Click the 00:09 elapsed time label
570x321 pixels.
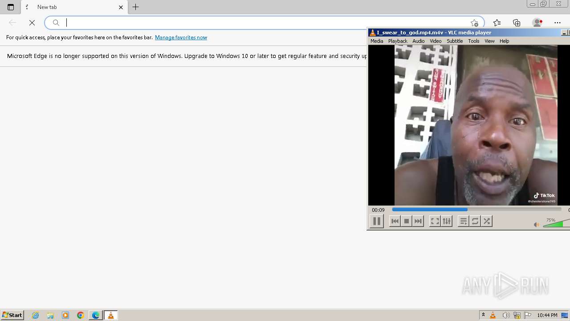[378, 210]
